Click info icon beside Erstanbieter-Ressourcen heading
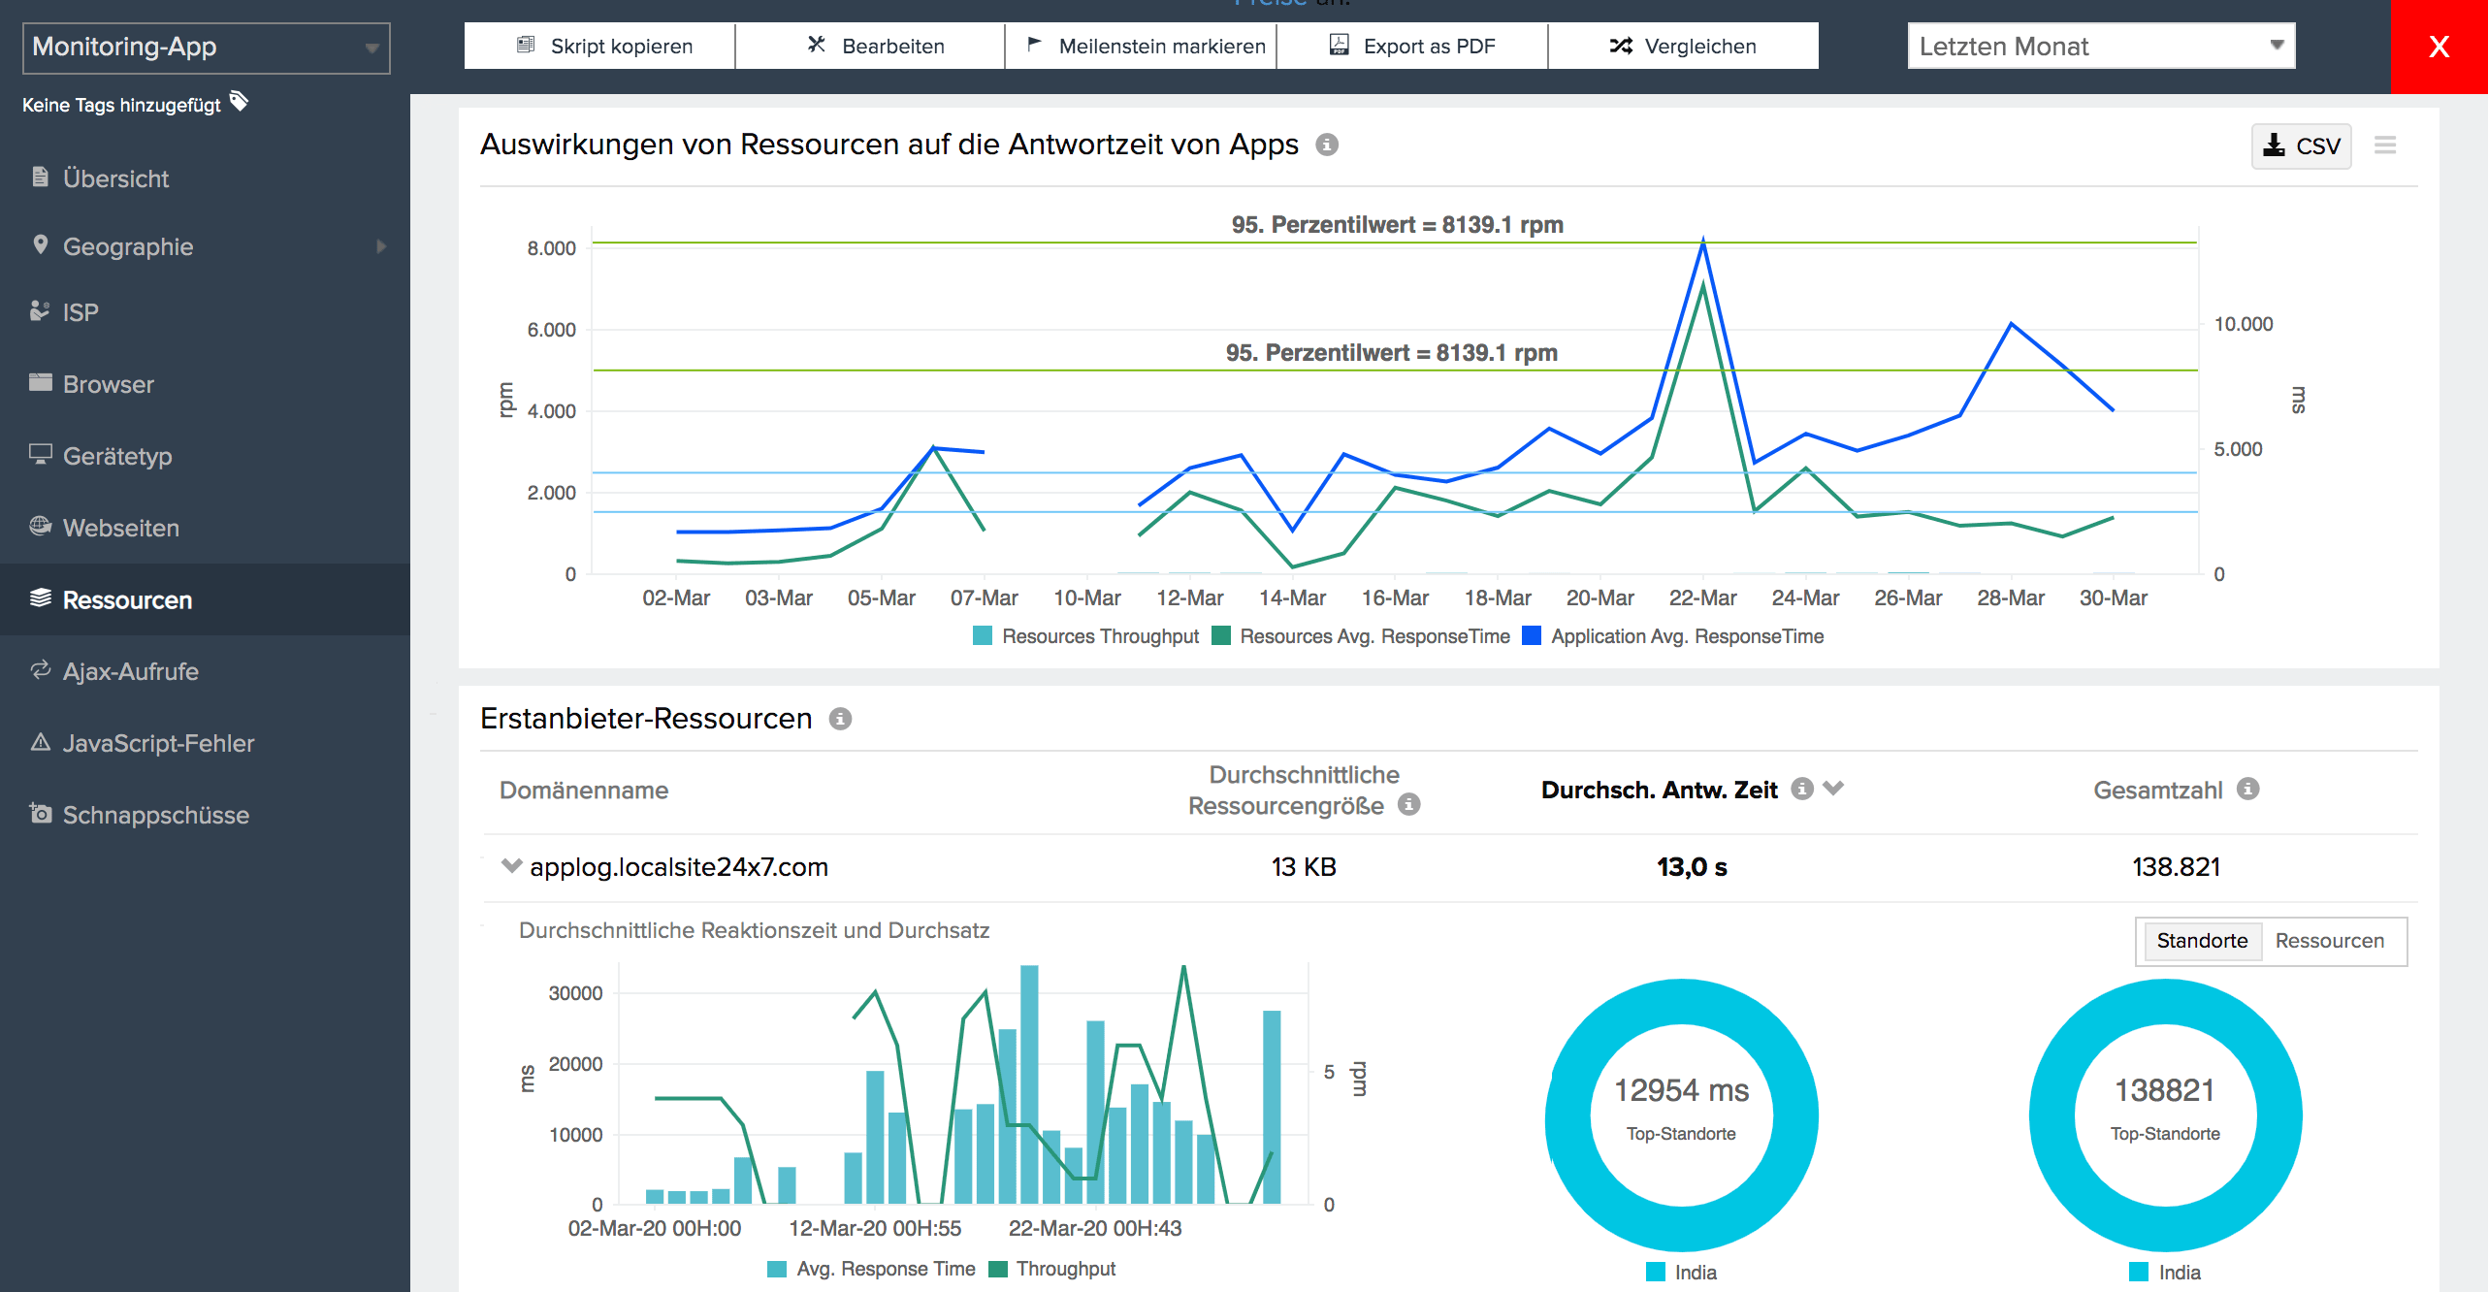This screenshot has height=1292, width=2488. coord(840,719)
